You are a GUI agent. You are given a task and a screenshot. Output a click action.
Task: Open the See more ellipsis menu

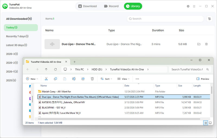tap(137, 79)
